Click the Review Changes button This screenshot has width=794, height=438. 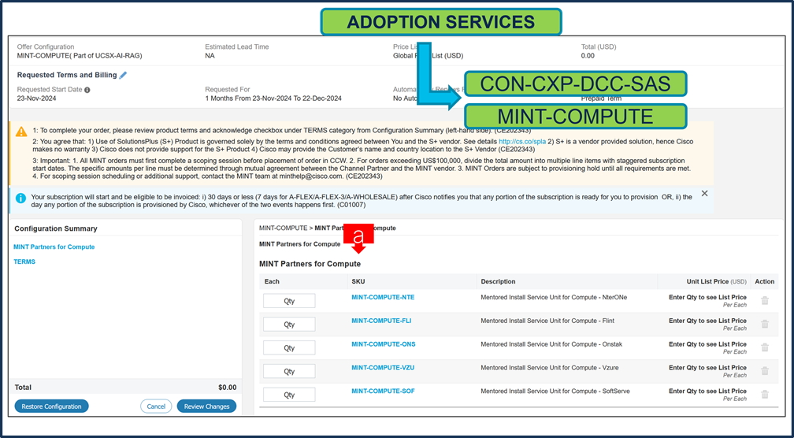click(x=206, y=406)
